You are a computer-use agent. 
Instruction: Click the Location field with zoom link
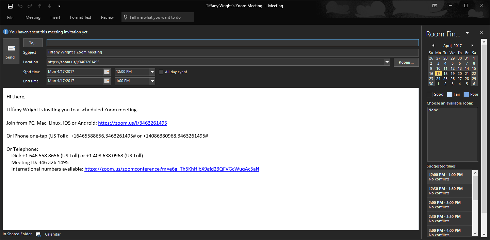click(x=215, y=62)
